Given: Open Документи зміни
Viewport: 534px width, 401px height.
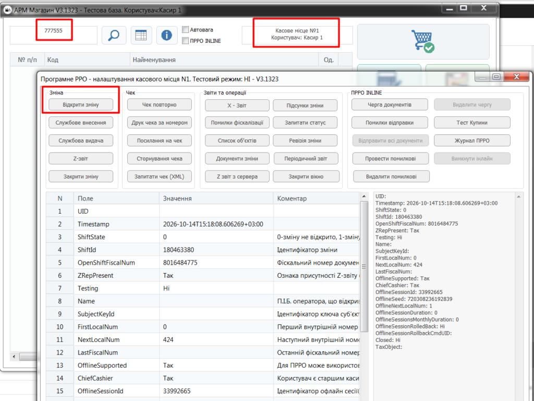Looking at the screenshot, I should click(237, 159).
